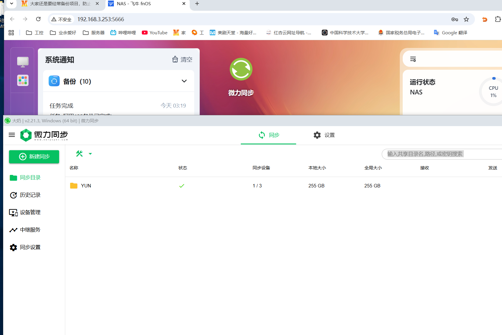Expand the tools dropdown arrow
This screenshot has width=502, height=335.
coord(90,154)
